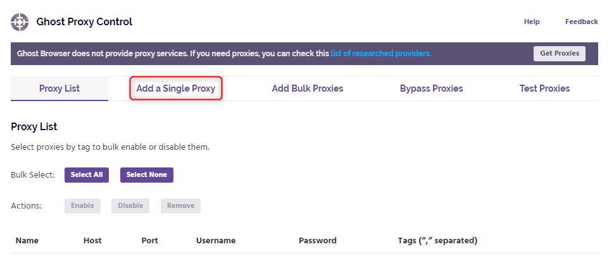Click the Select None button
Viewport: 614px width, 261px height.
(147, 174)
